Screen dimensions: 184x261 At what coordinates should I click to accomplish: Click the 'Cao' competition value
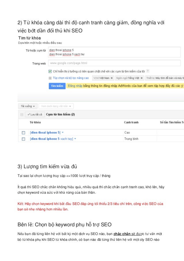tap(127, 132)
